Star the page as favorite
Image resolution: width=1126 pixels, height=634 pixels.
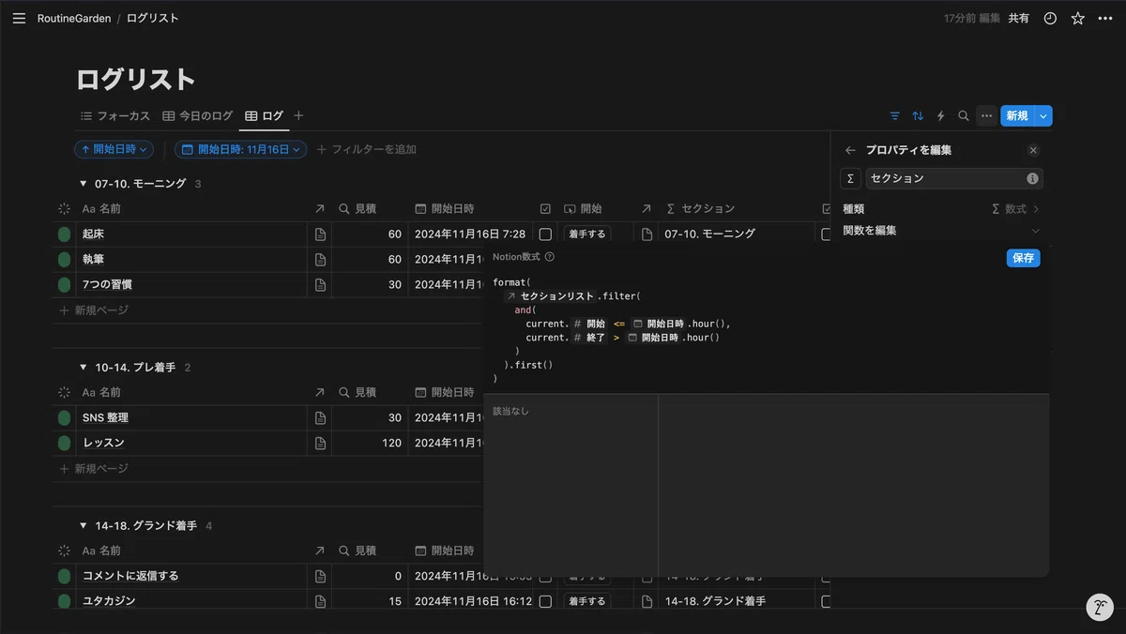1077,18
